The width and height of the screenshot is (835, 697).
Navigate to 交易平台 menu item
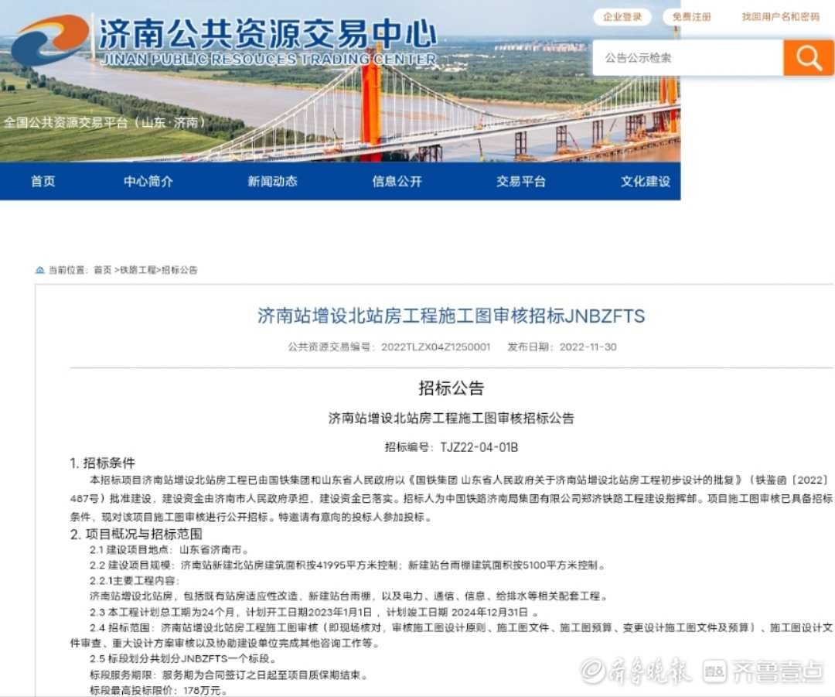tap(521, 181)
